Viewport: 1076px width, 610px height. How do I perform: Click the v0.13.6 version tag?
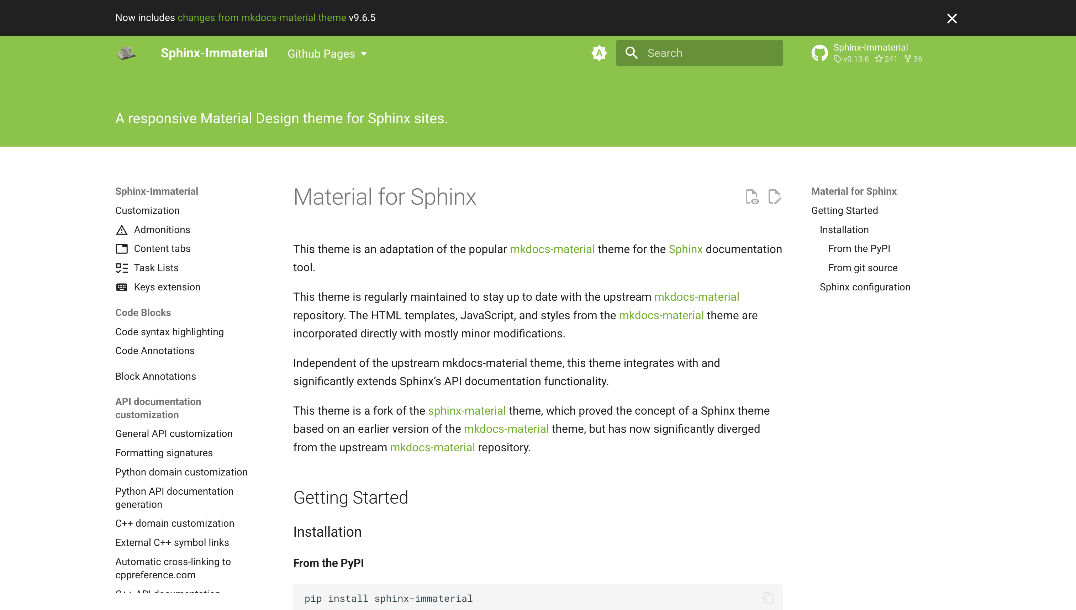point(851,59)
